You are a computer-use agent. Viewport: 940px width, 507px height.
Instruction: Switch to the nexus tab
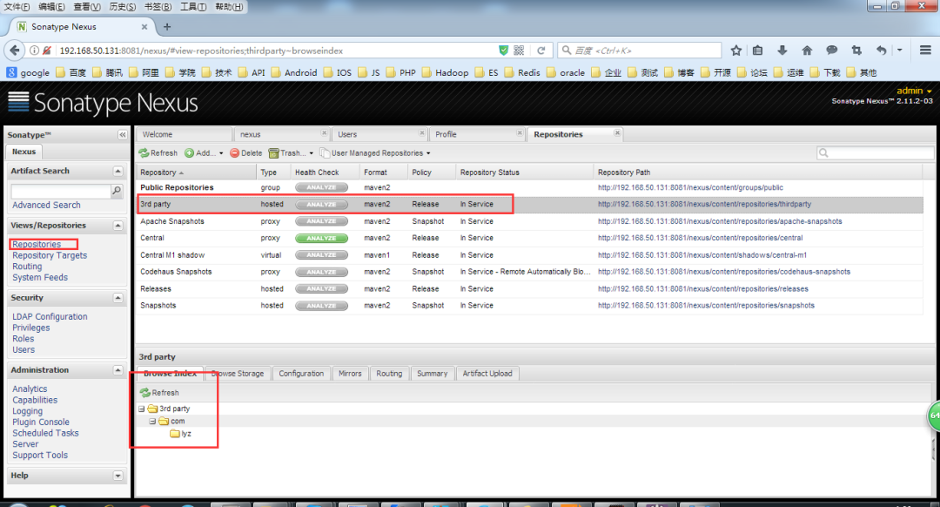coord(282,135)
